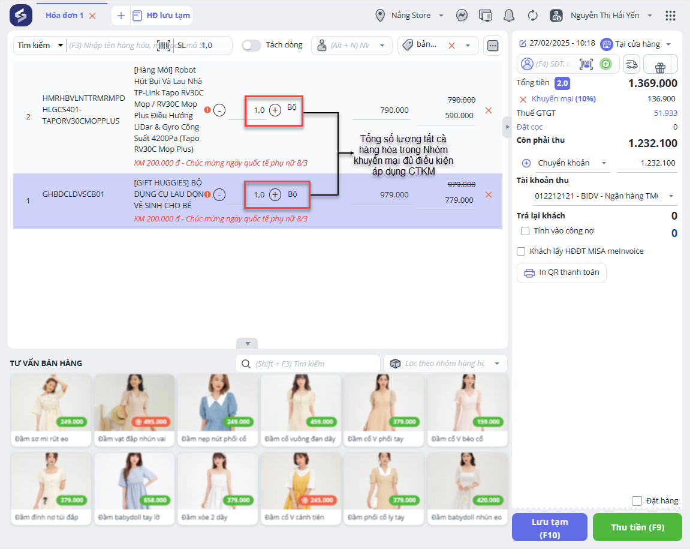This screenshot has width=690, height=549.
Task: Select Đầm babydoll tay lỡ product
Action: pos(134,488)
